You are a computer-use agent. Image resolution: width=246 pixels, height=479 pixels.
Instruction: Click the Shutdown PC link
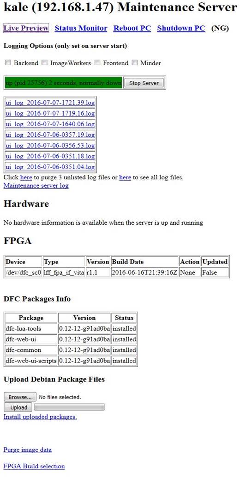[x=181, y=28]
